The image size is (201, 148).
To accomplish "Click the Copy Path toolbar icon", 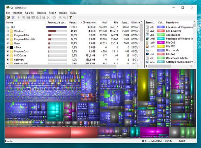I will pos(24,17).
